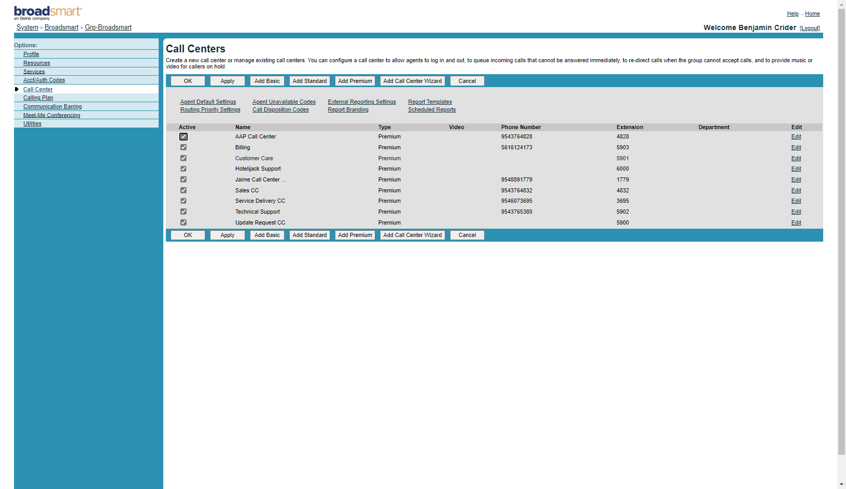Click top Apply button
The image size is (846, 489).
tap(228, 81)
